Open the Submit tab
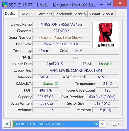 point(94,14)
